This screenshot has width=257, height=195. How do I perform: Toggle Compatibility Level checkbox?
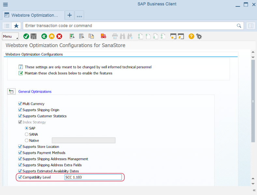coord(20,177)
